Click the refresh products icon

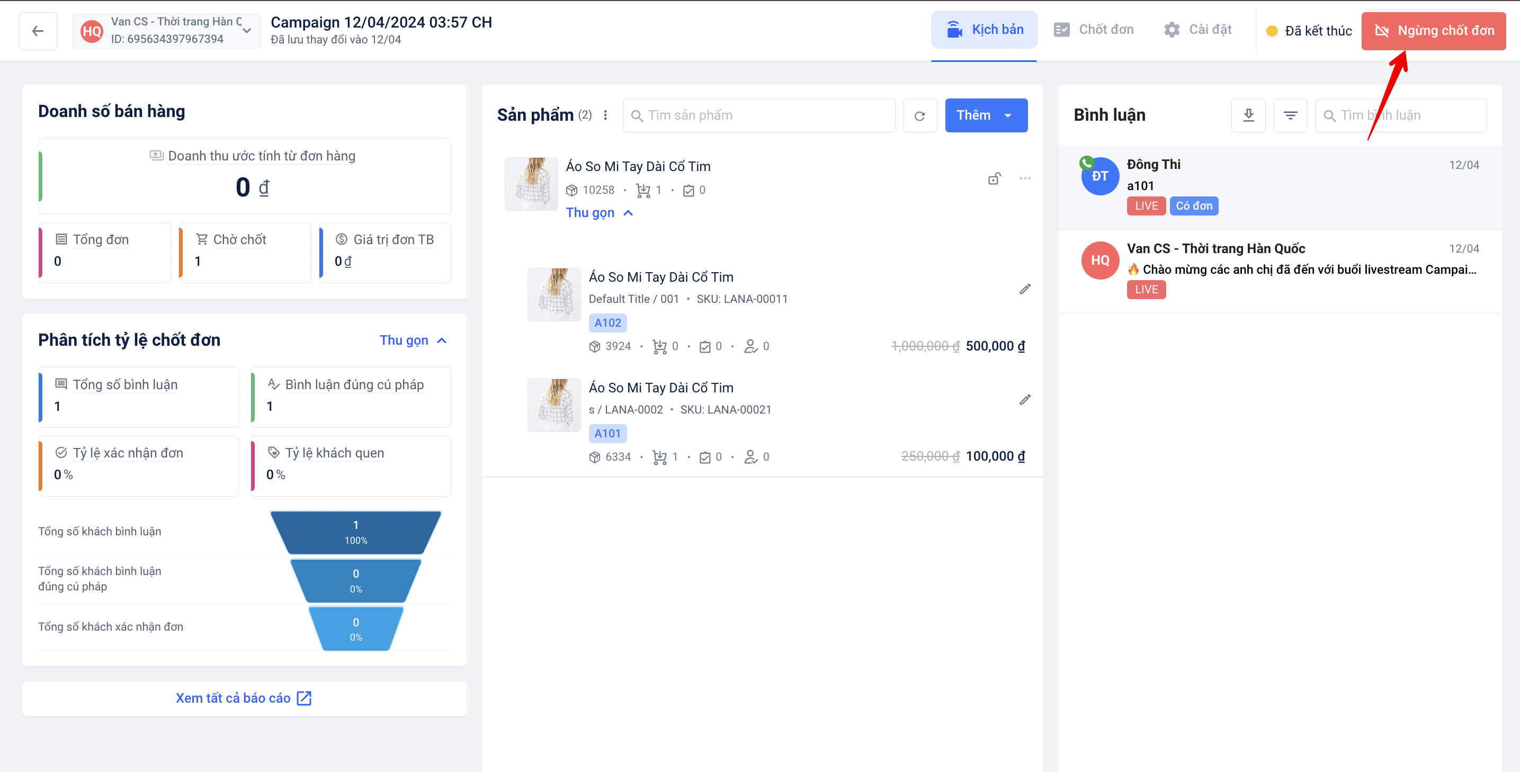tap(919, 115)
